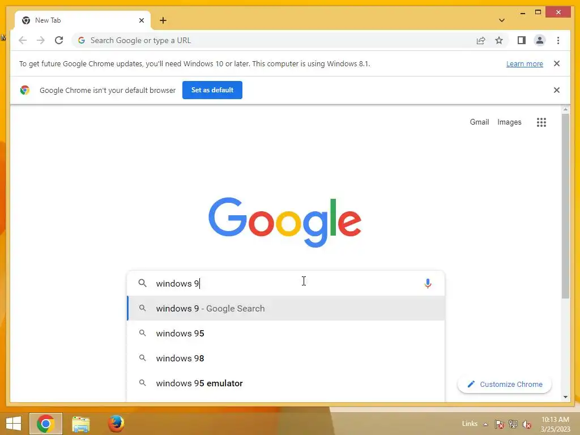Show hidden system tray icons arrow

point(485,424)
